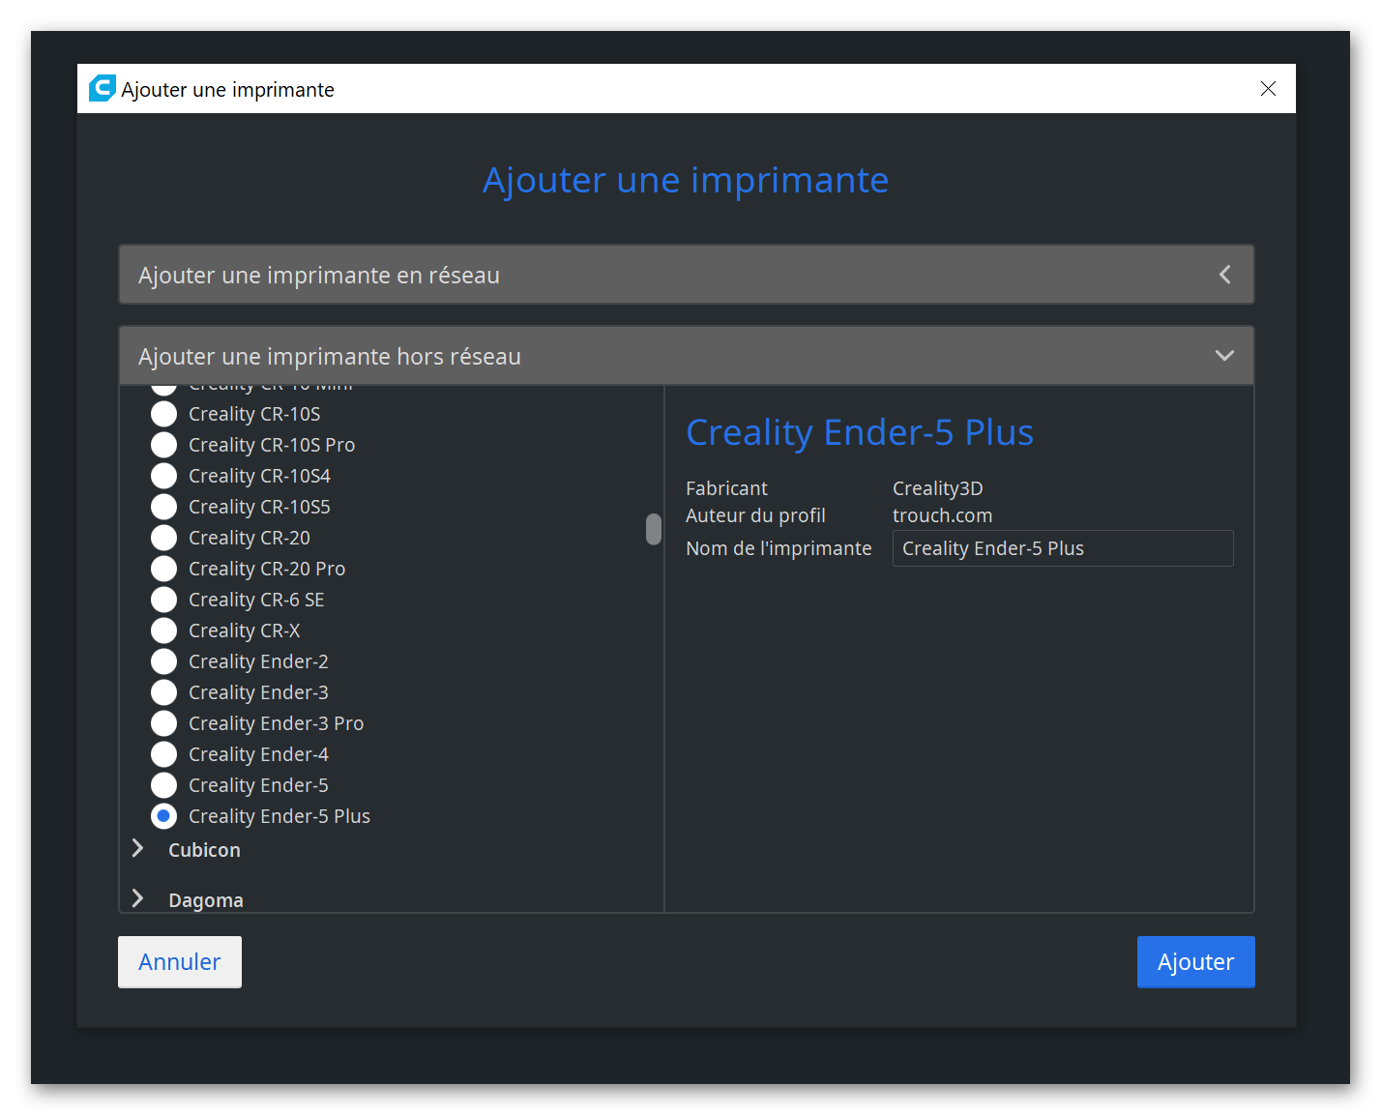The image size is (1381, 1115).
Task: Click the trouch.com profile author text
Action: tap(942, 515)
